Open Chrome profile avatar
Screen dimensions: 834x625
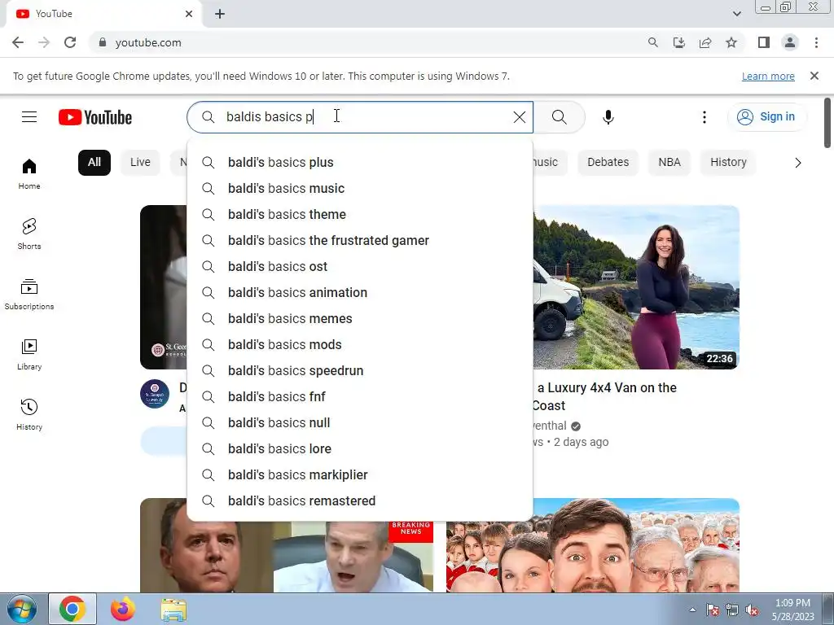[x=790, y=42]
